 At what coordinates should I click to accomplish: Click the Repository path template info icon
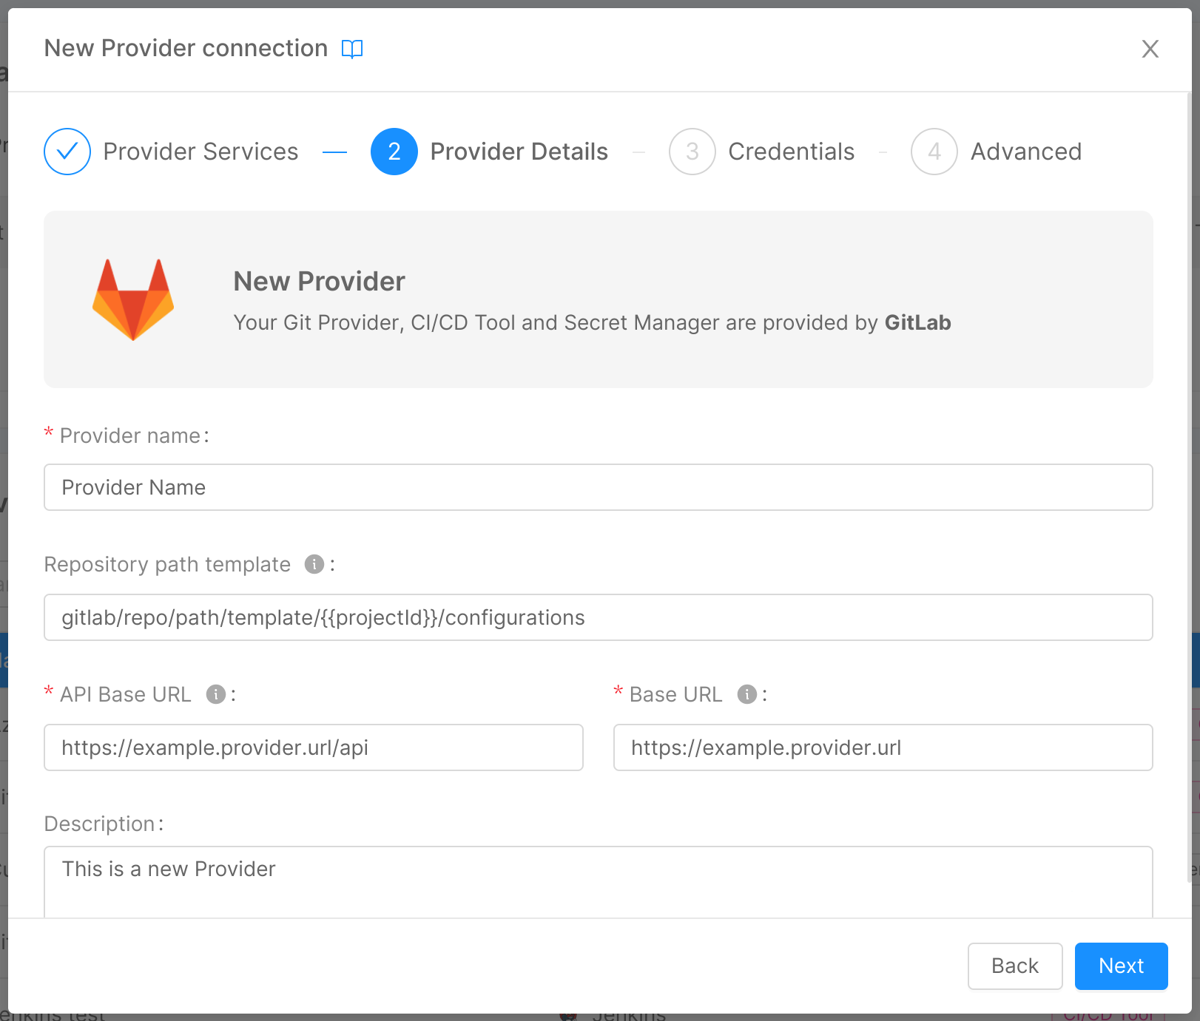pos(314,564)
